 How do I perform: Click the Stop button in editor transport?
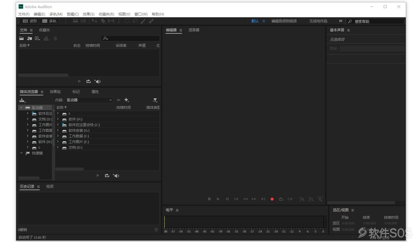[x=209, y=199]
